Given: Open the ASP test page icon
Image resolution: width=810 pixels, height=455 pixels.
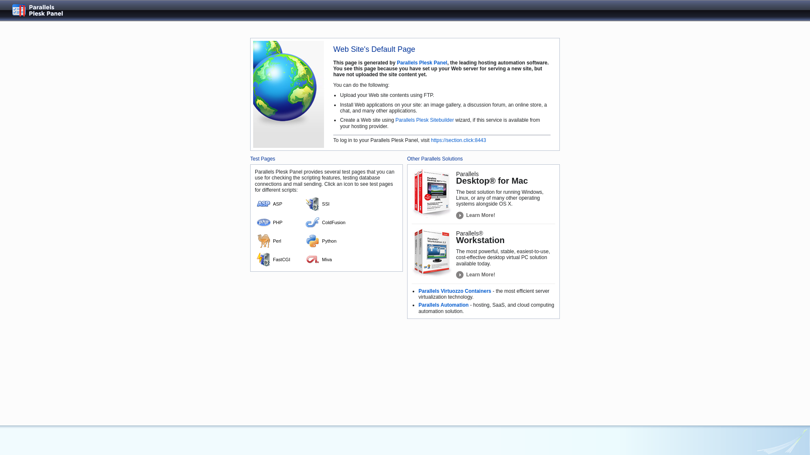Looking at the screenshot, I should click(264, 204).
